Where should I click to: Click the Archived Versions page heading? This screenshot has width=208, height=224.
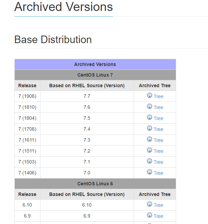[63, 7]
